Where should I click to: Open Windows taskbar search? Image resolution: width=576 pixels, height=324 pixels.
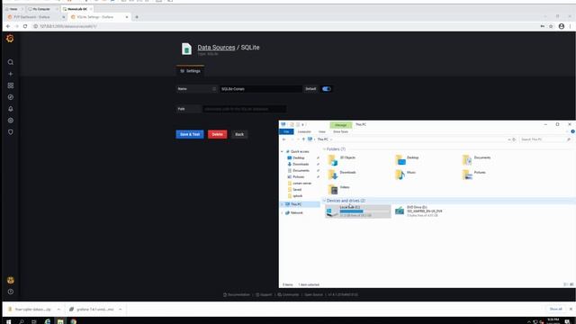22,321
